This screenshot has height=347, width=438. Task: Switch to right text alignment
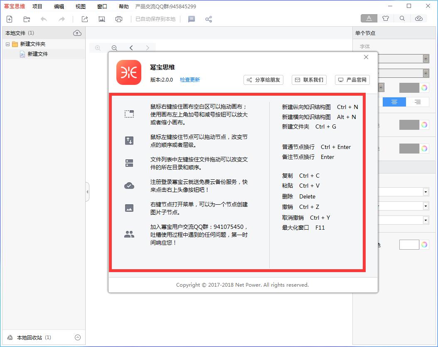pyautogui.click(x=417, y=102)
